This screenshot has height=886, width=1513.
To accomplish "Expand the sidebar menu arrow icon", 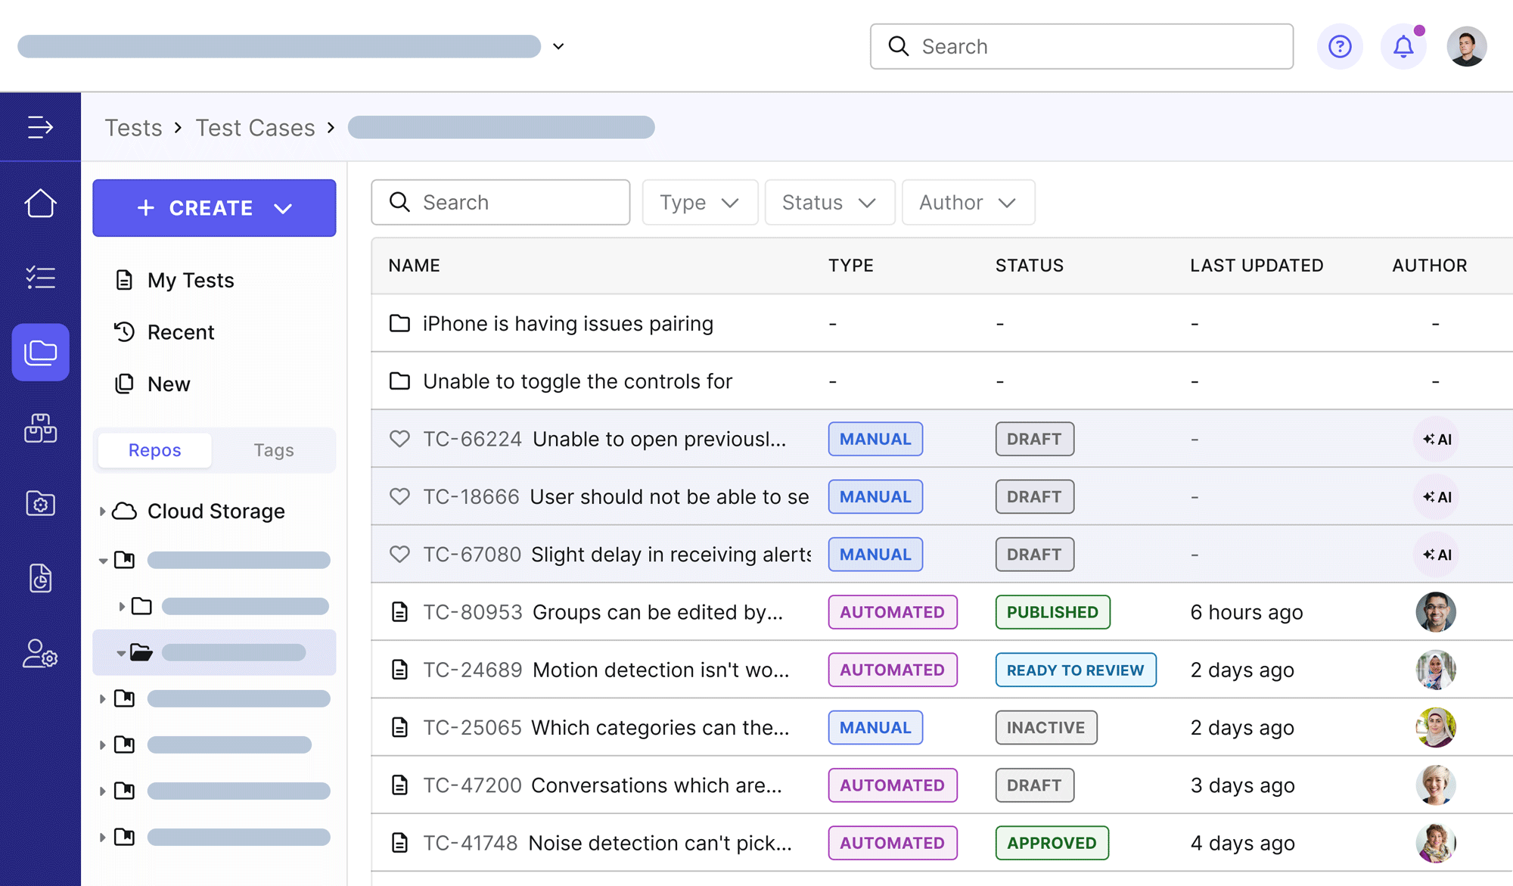I will pos(40,127).
